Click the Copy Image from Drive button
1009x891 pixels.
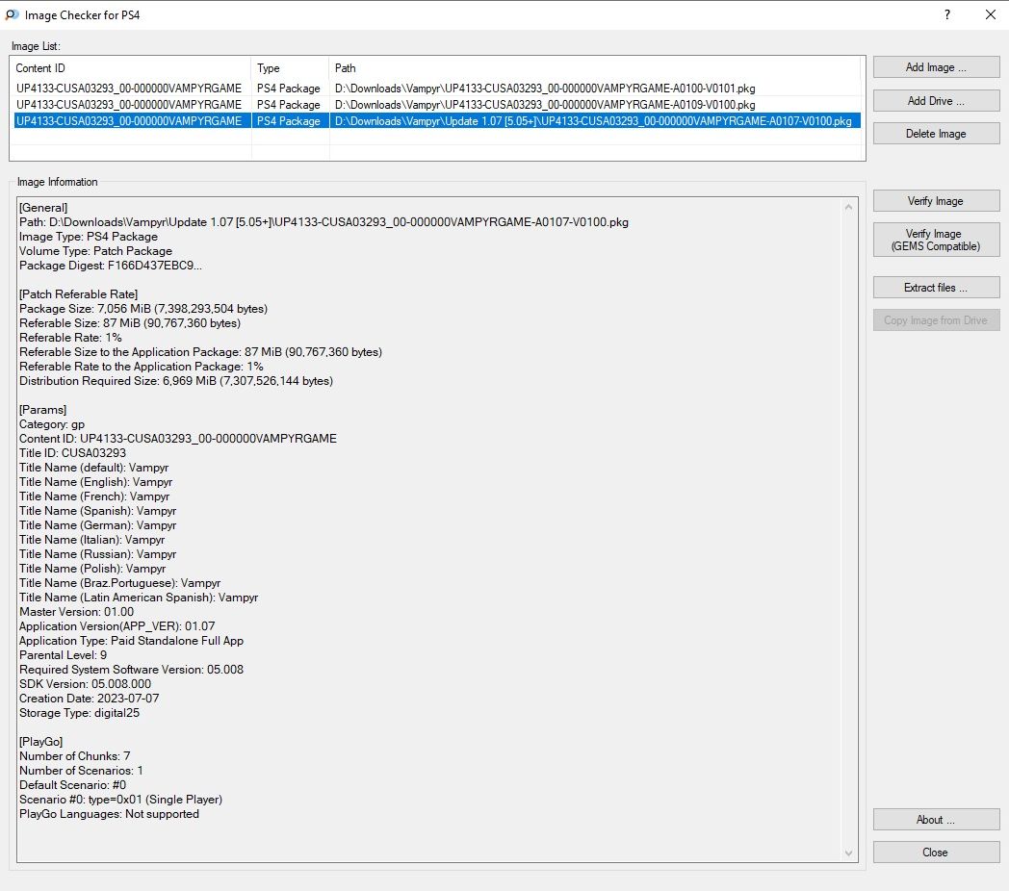point(936,320)
